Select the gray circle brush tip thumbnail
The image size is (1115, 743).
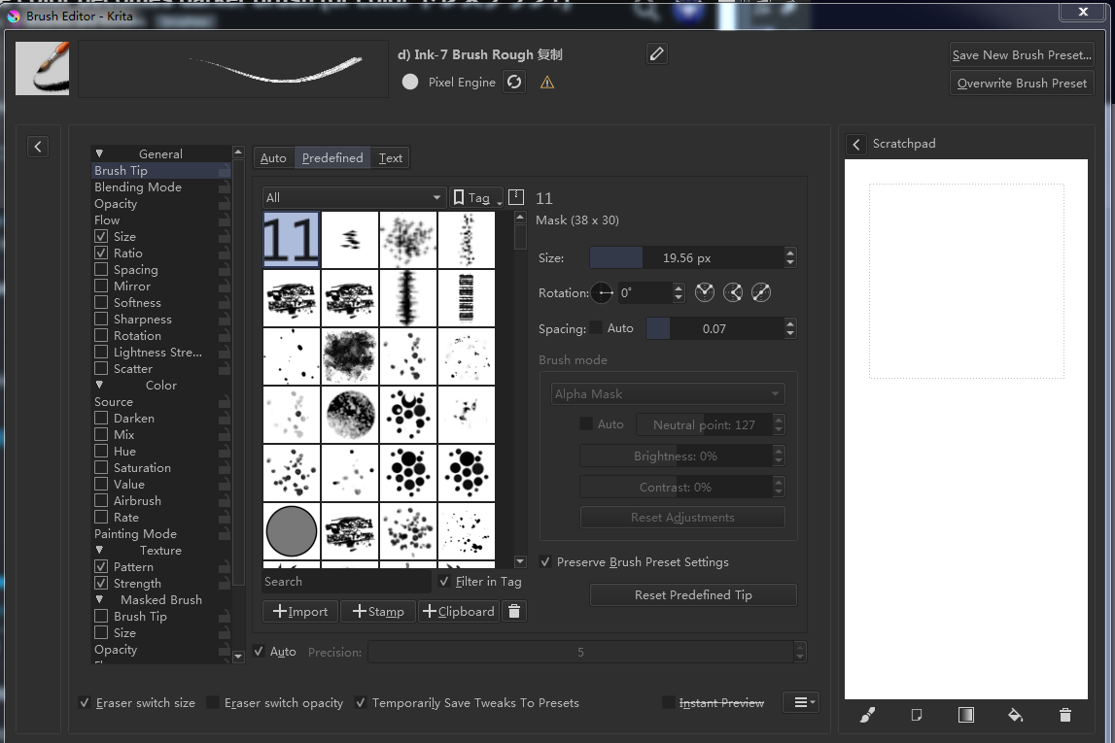tap(292, 531)
